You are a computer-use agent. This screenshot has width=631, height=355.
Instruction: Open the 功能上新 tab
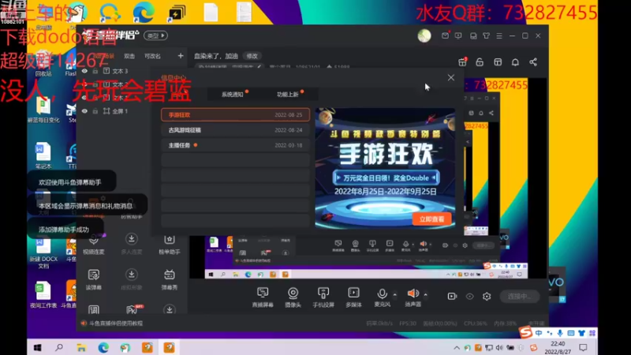[x=288, y=94]
